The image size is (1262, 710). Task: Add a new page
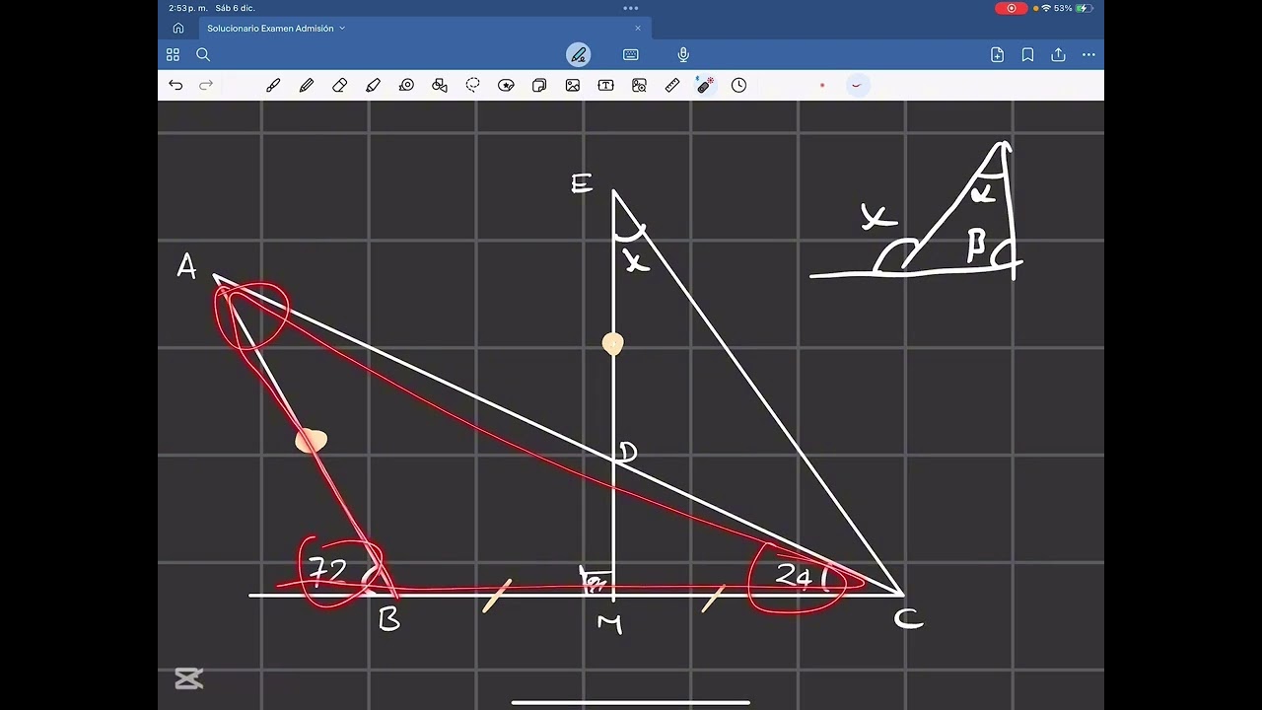point(997,55)
